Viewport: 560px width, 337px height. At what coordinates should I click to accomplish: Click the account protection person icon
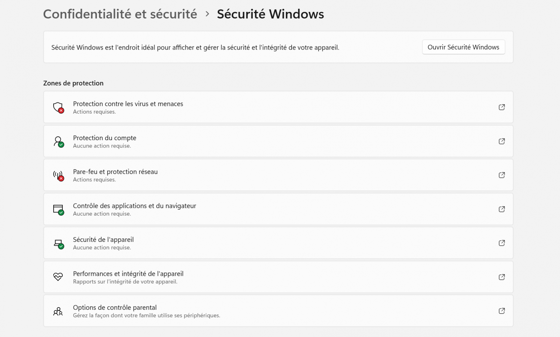[58, 141]
